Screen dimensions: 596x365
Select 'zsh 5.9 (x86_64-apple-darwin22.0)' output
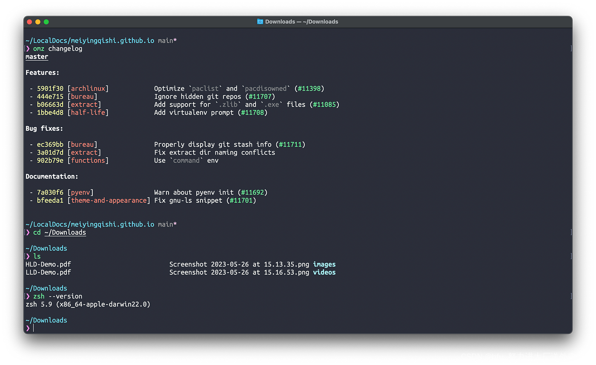88,305
